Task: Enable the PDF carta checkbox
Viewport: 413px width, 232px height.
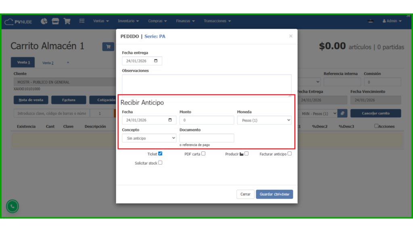Action: [x=203, y=153]
